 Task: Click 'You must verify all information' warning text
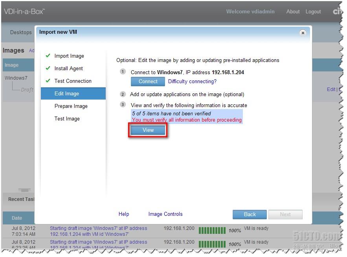click(x=187, y=120)
